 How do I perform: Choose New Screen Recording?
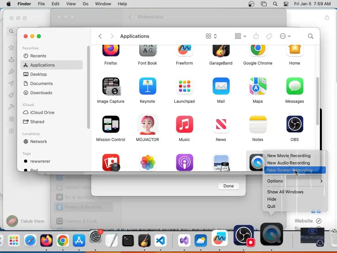295,170
